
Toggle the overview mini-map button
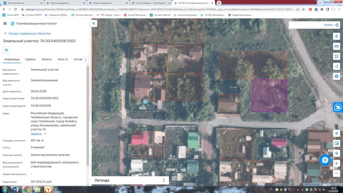pyautogui.click(x=337, y=144)
